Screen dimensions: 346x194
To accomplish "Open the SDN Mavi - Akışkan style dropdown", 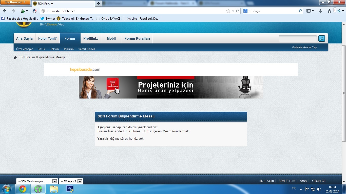I will coord(37,181).
